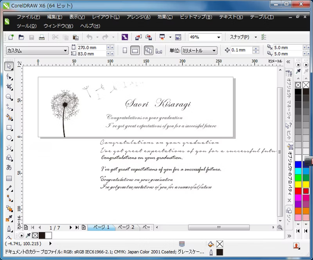Image resolution: width=313 pixels, height=260 pixels.
Task: Click the スナップ(P) button
Action: coord(239,37)
